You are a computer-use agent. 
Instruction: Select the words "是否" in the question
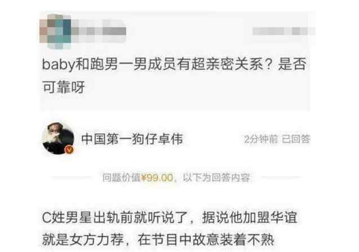[292, 64]
